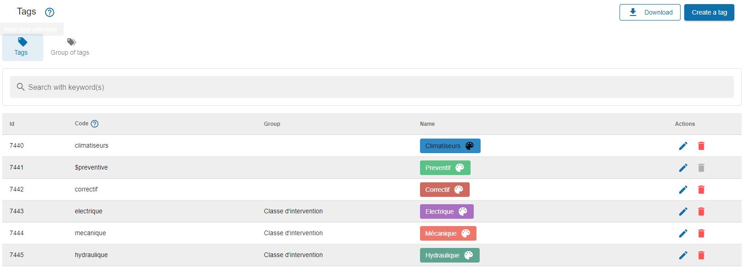Click the help icon next to Code header
This screenshot has width=743, height=268.
95,124
